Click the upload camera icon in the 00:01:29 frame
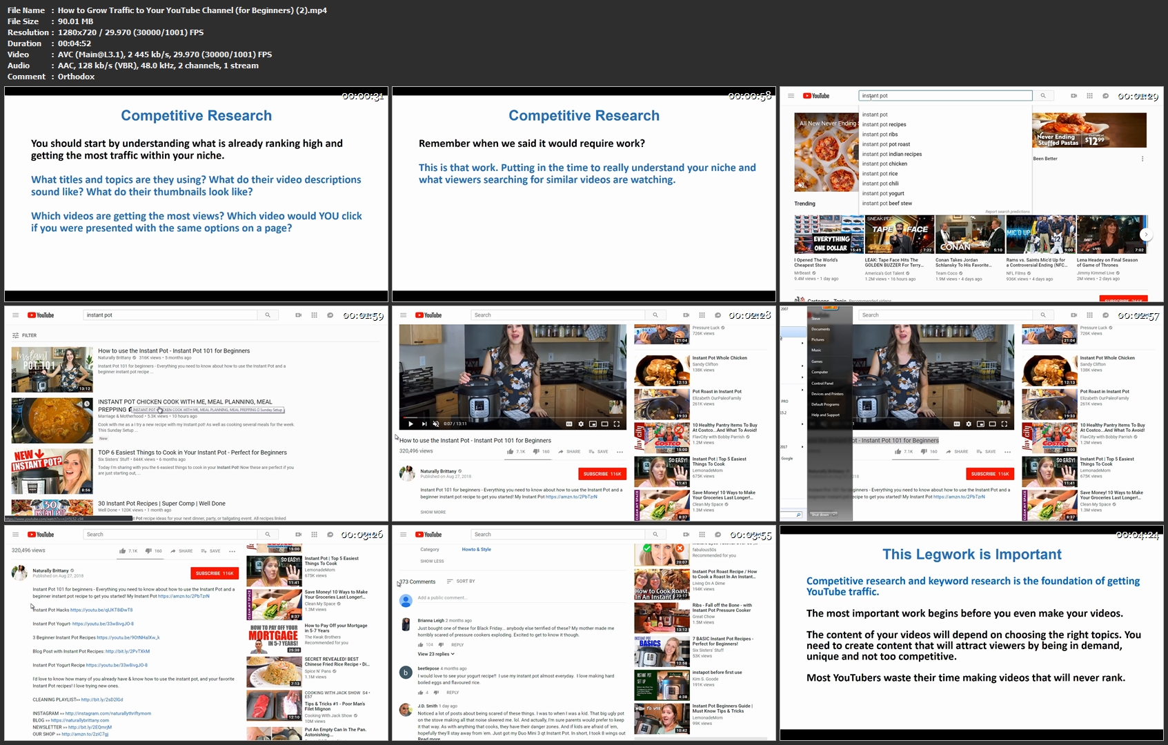The image size is (1168, 745). [1073, 96]
